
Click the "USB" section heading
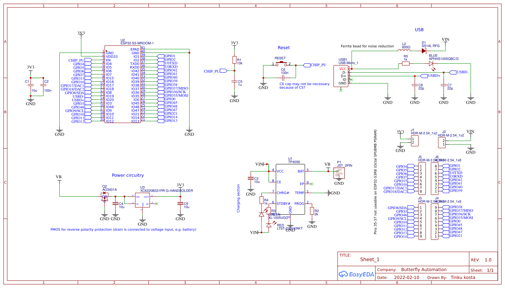click(x=419, y=30)
